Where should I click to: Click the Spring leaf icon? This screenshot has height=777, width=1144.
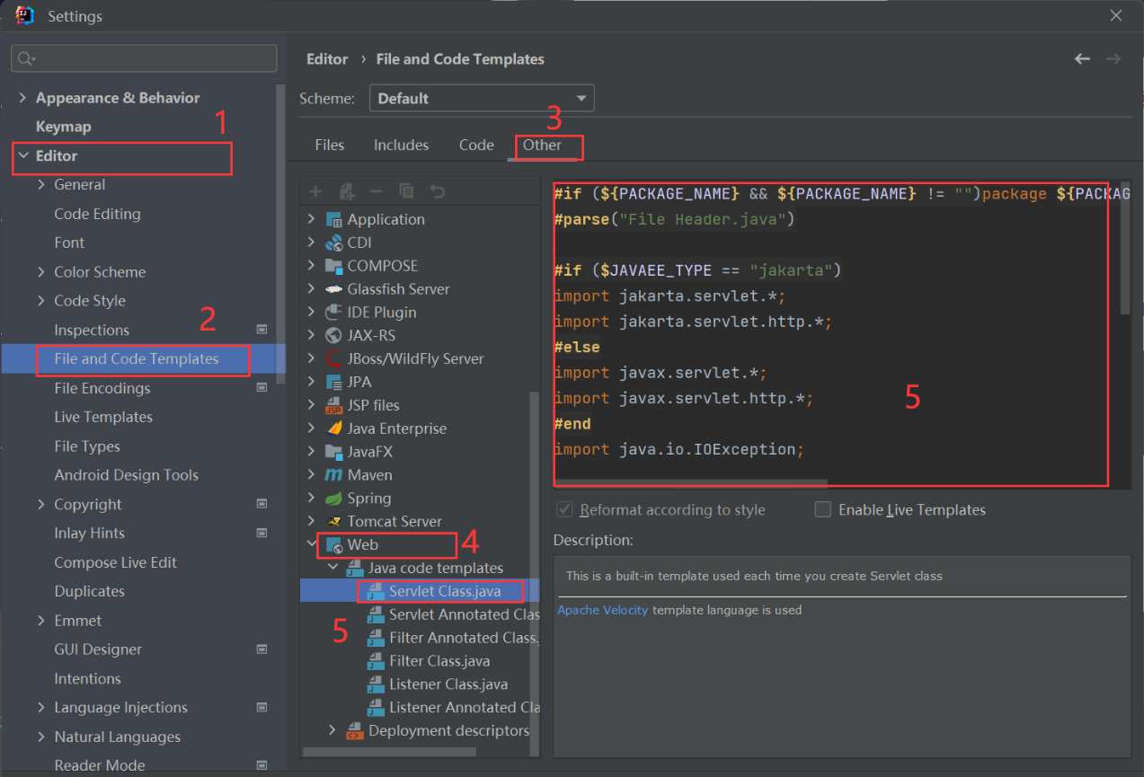click(333, 499)
